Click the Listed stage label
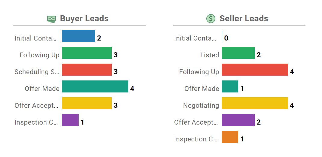The width and height of the screenshot is (322, 157). point(210,55)
